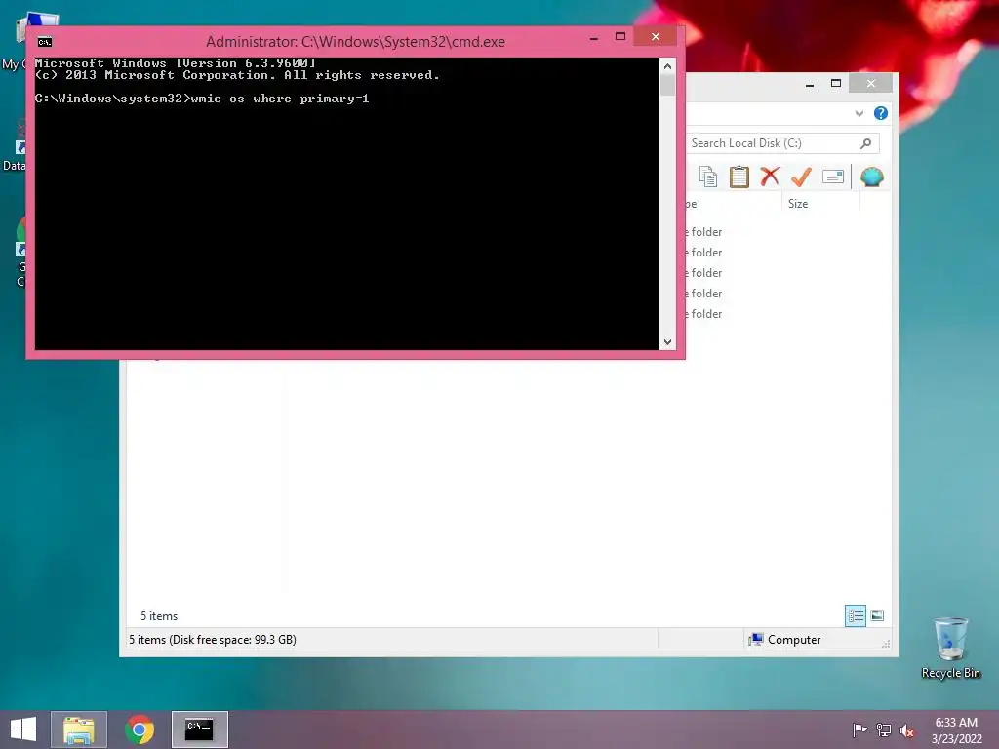
Task: Launch Google Chrome from the taskbar
Action: [140, 729]
